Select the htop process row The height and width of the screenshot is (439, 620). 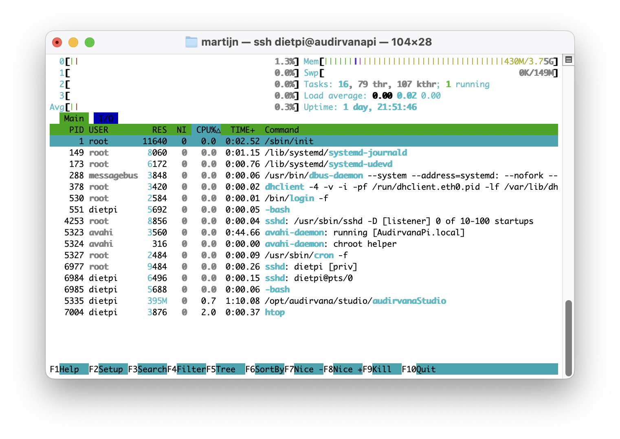point(304,312)
